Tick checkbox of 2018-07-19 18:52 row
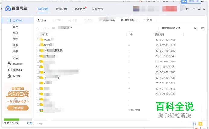 tap(38, 51)
